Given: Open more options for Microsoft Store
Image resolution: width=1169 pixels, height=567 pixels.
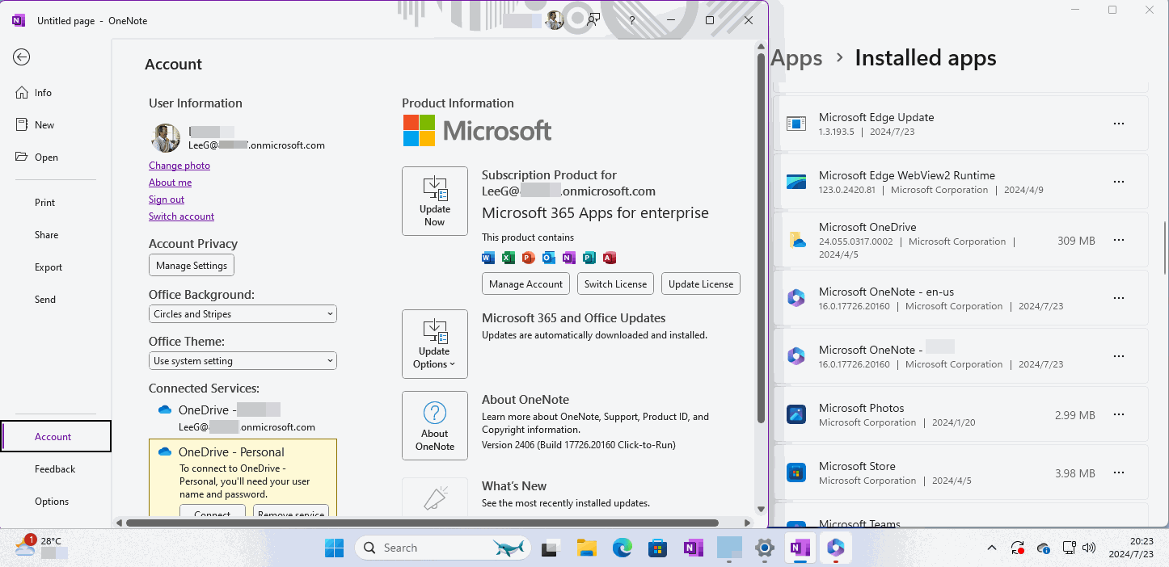Looking at the screenshot, I should click(x=1119, y=472).
